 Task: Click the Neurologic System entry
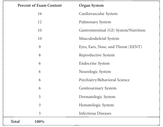tap(95, 72)
